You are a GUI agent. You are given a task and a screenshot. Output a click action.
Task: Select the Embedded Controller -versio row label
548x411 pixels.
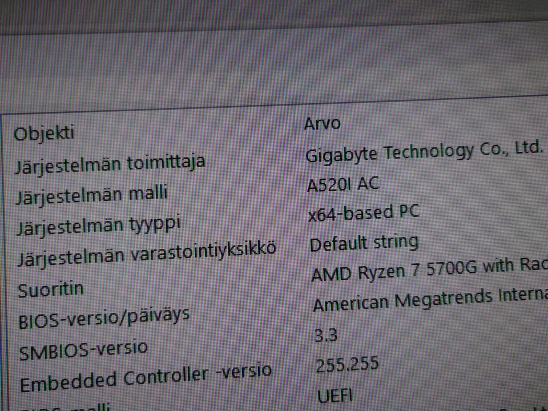146,378
